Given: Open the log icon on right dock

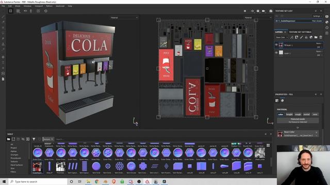Looking at the screenshot, I should click(x=327, y=33).
